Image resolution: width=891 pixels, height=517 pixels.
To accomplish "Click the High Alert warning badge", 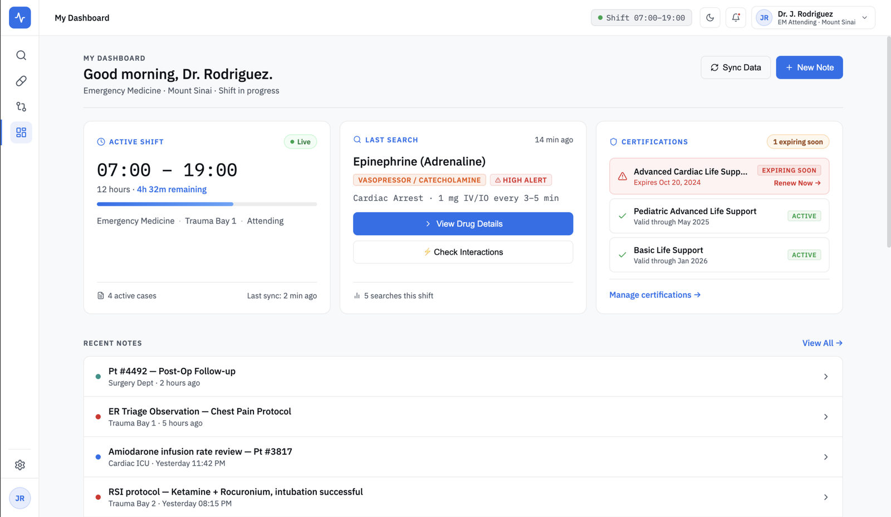I will pyautogui.click(x=521, y=180).
